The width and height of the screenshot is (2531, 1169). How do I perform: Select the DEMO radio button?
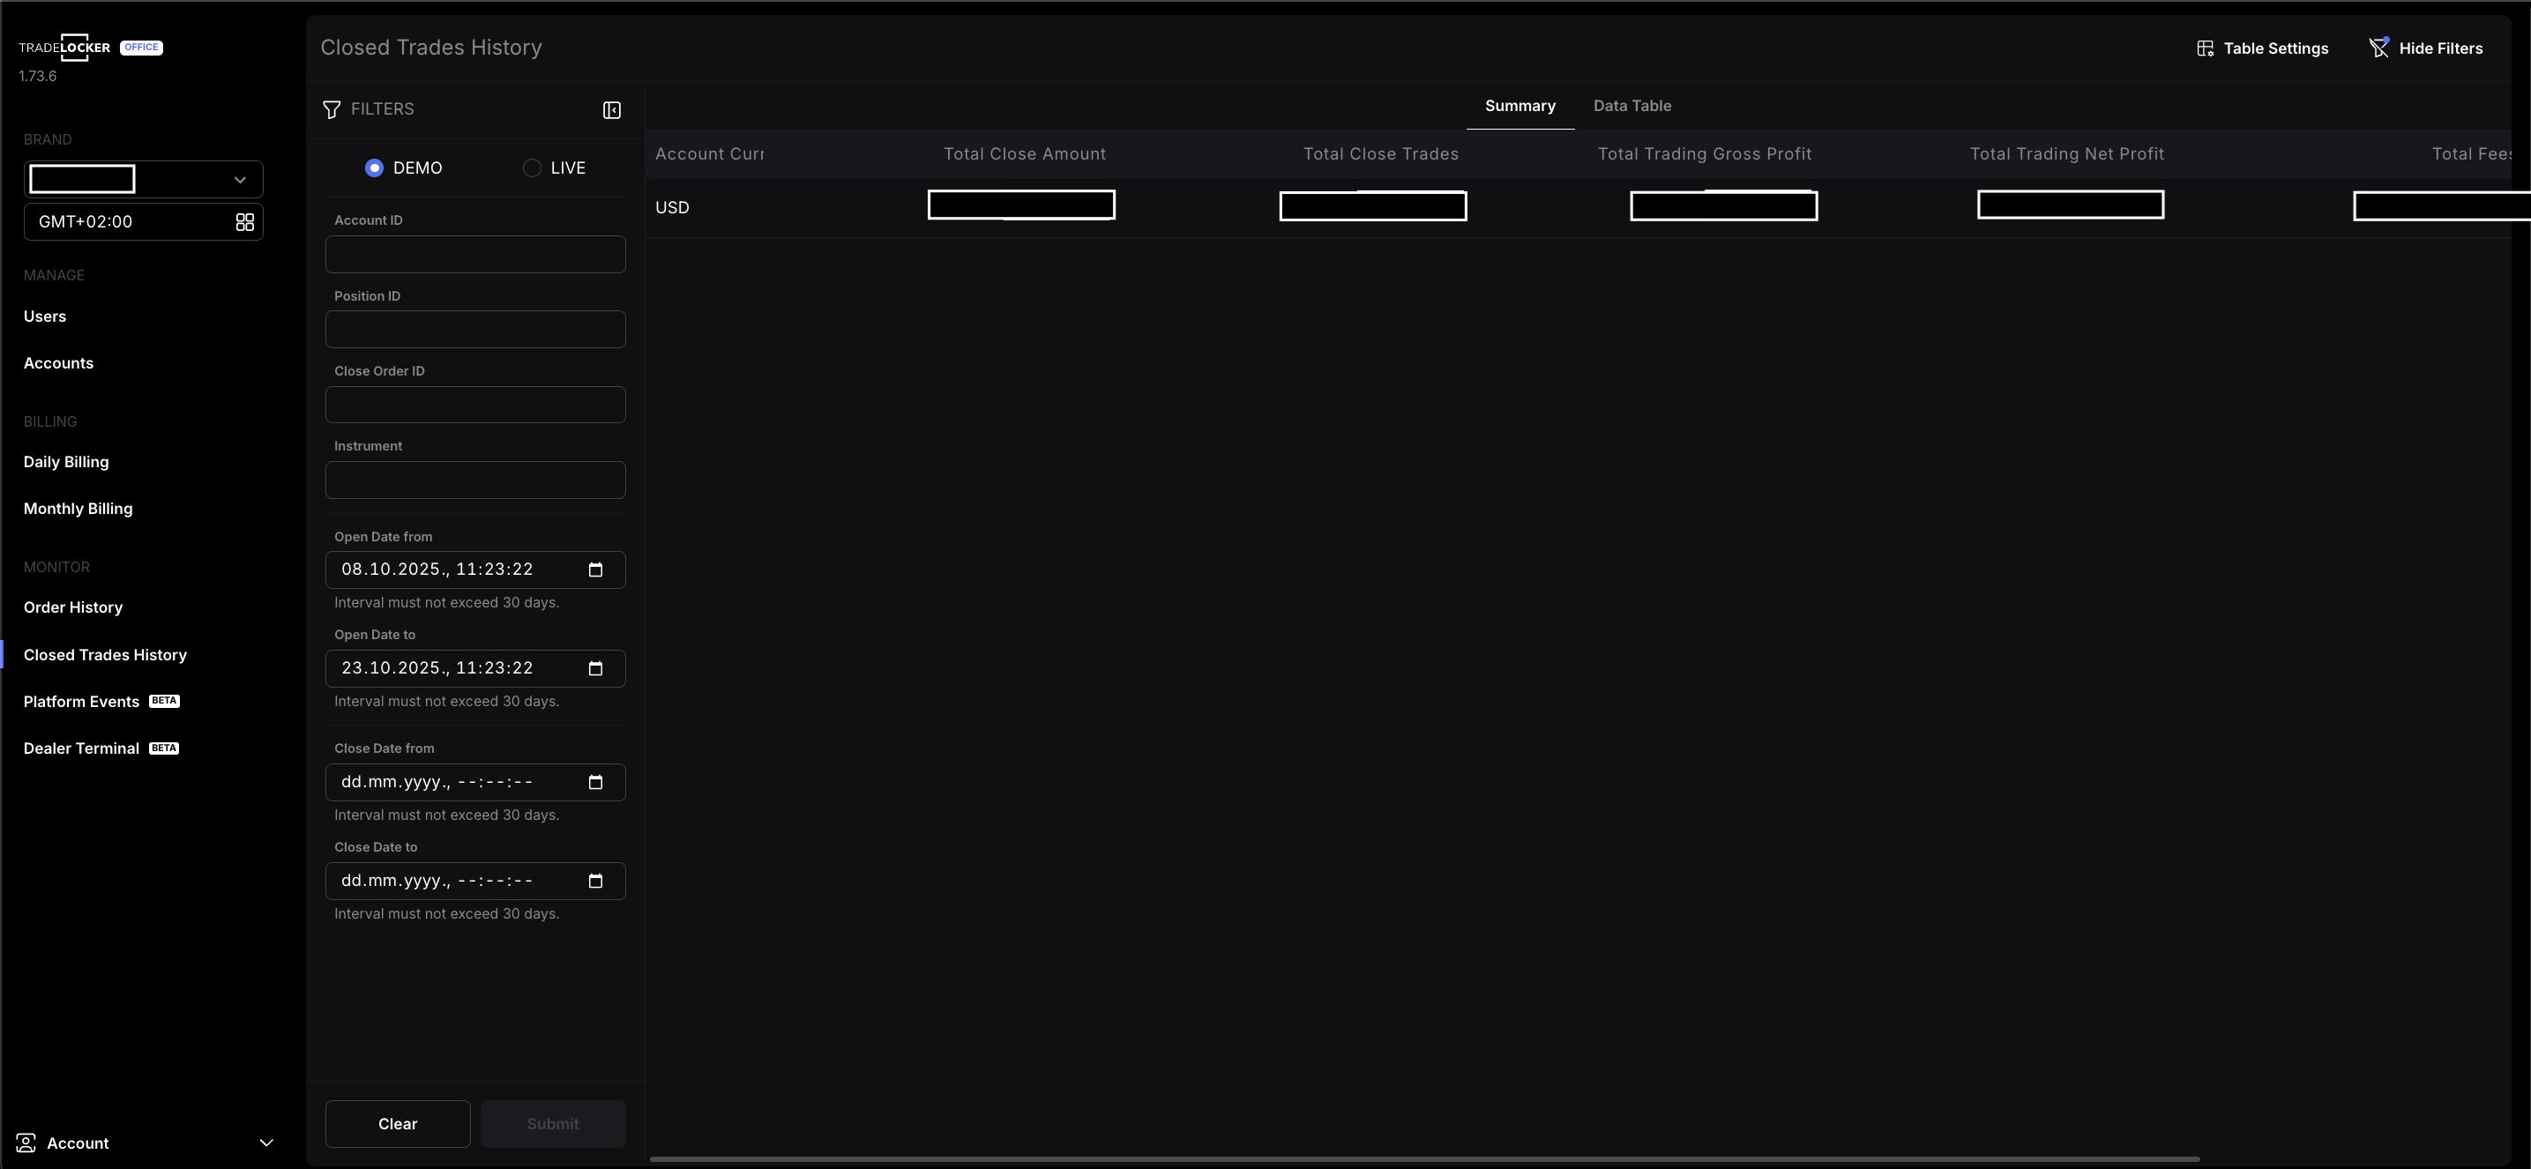tap(374, 168)
